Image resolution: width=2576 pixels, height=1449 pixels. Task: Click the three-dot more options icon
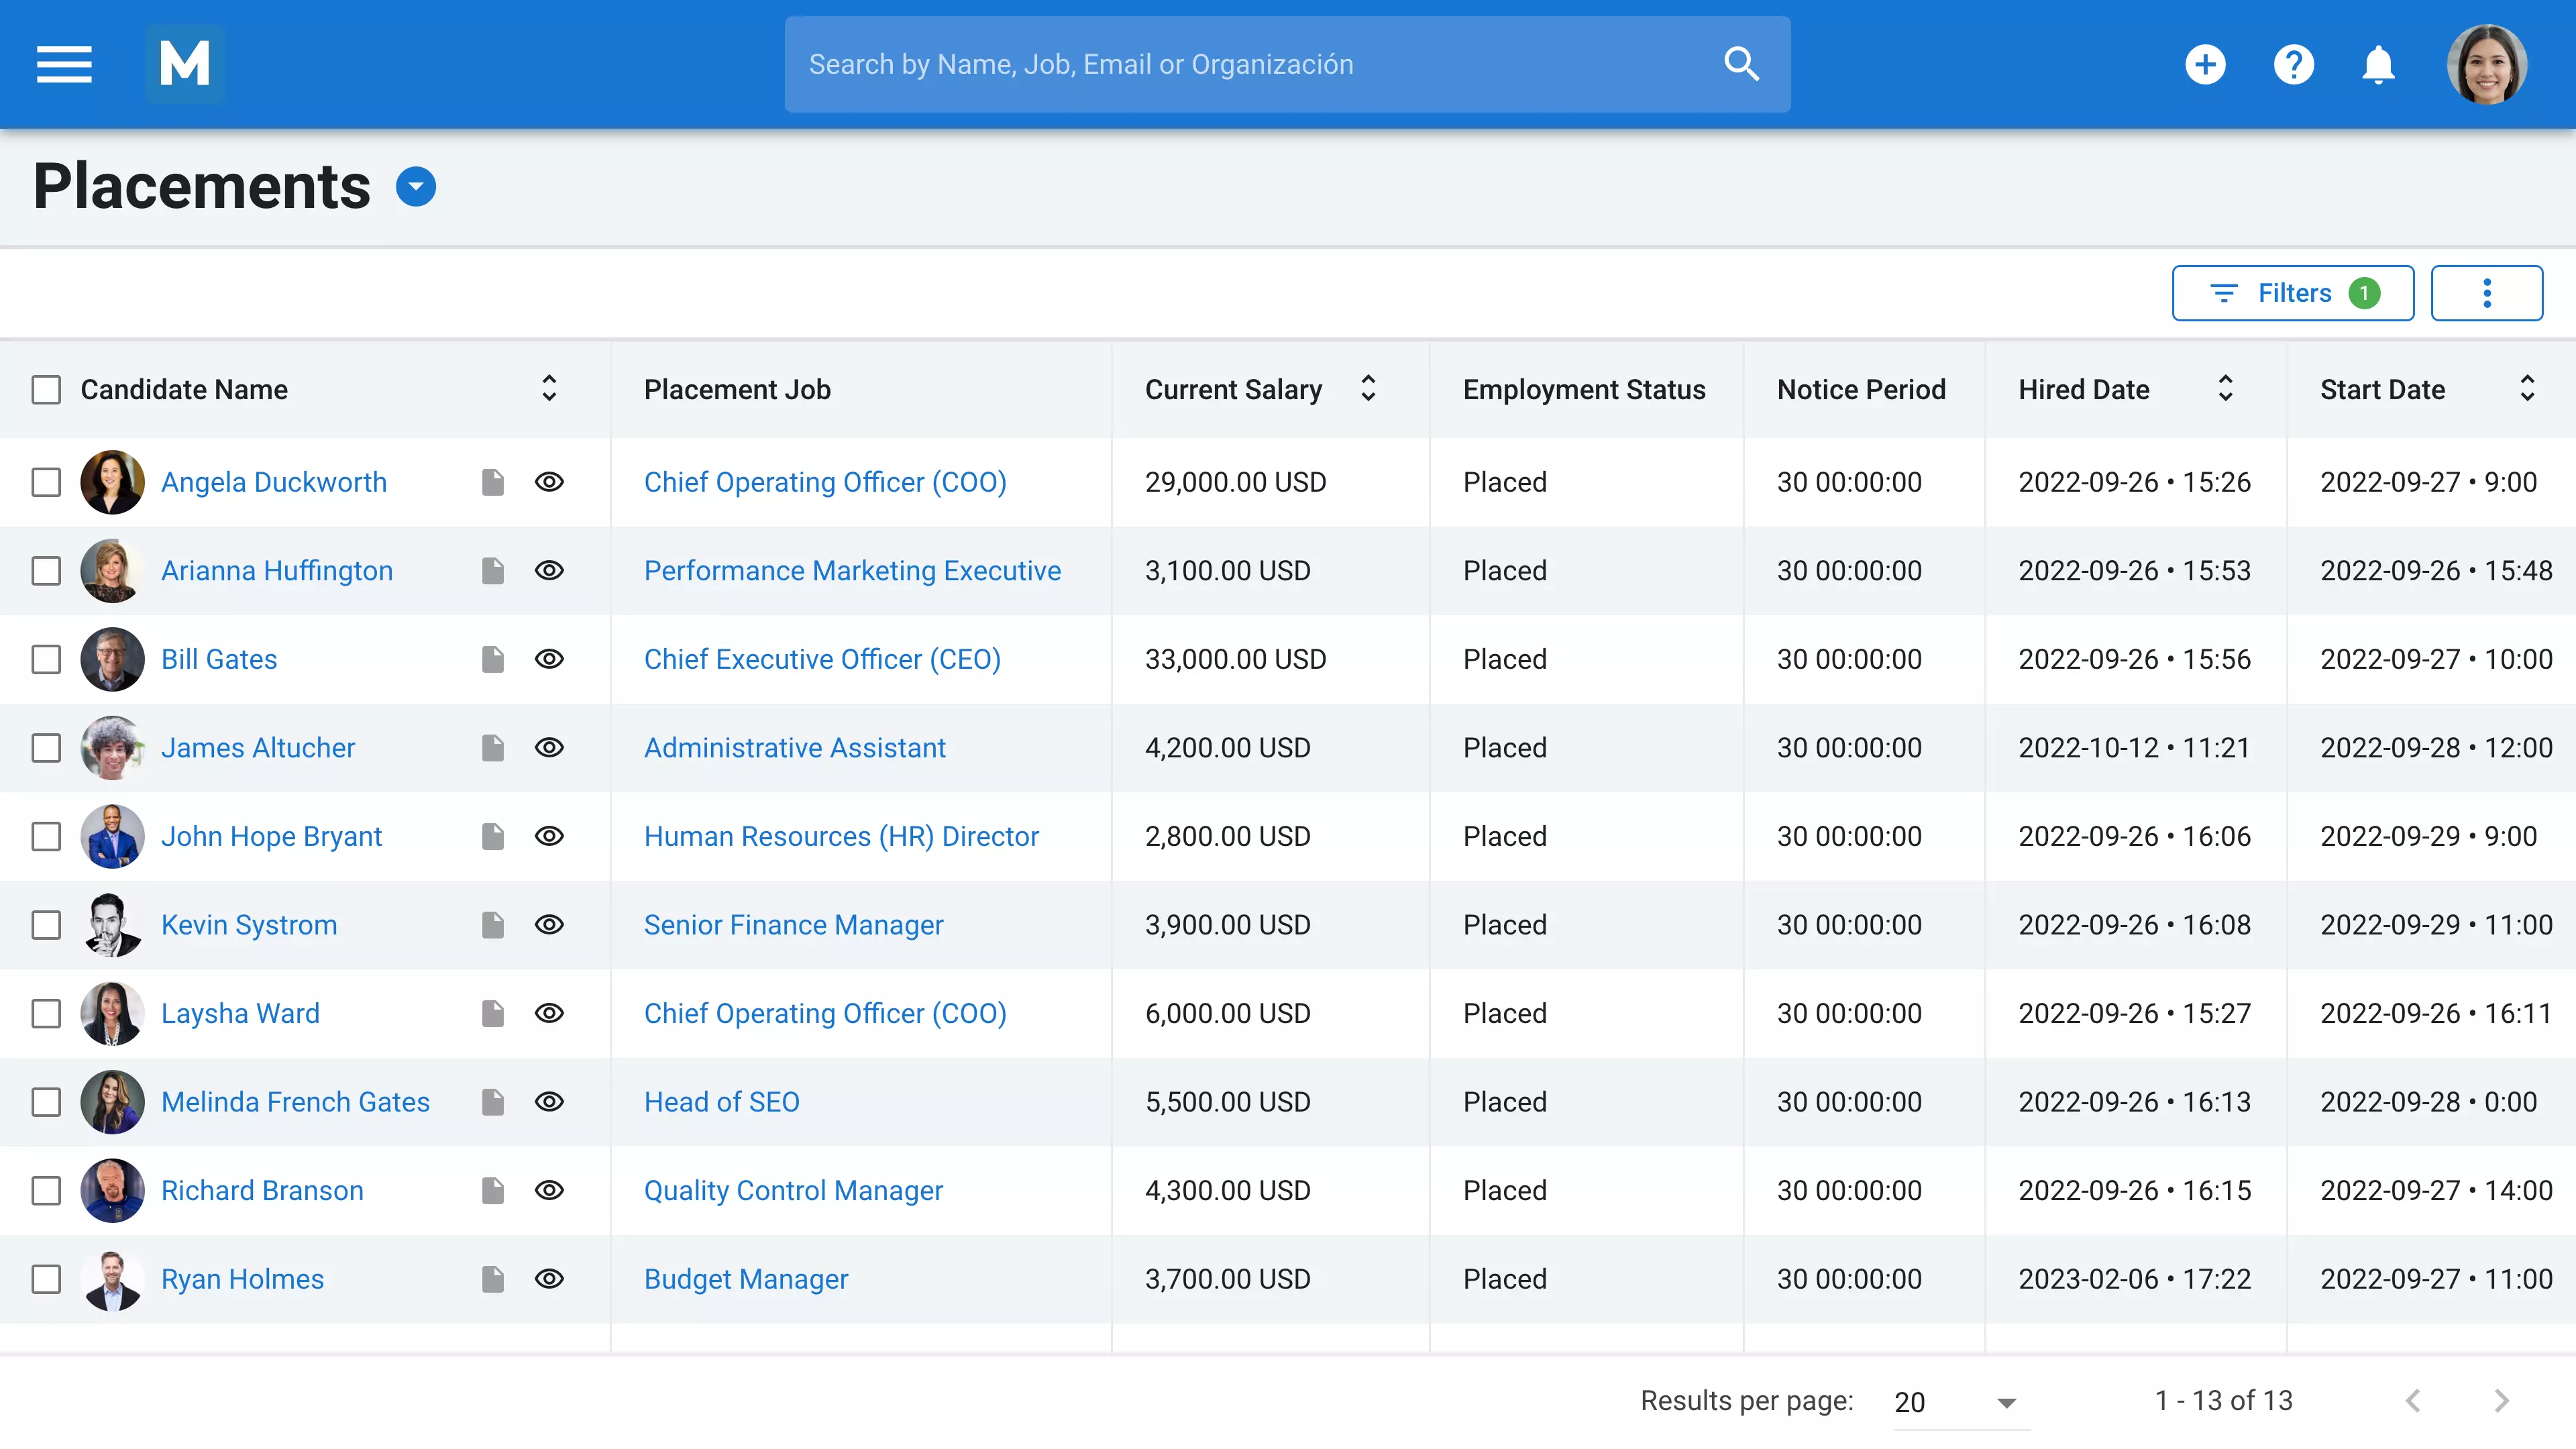(2487, 292)
